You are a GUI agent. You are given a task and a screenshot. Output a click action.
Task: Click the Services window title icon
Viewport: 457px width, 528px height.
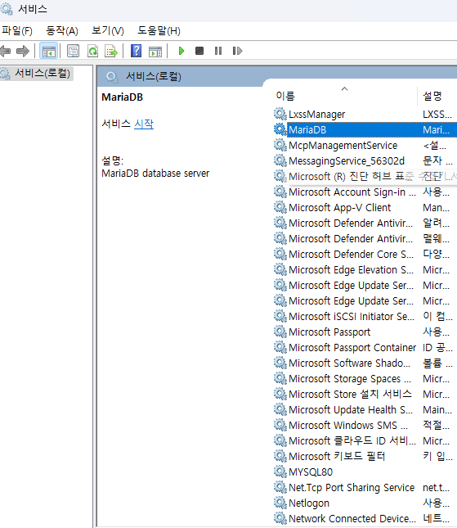(7, 9)
